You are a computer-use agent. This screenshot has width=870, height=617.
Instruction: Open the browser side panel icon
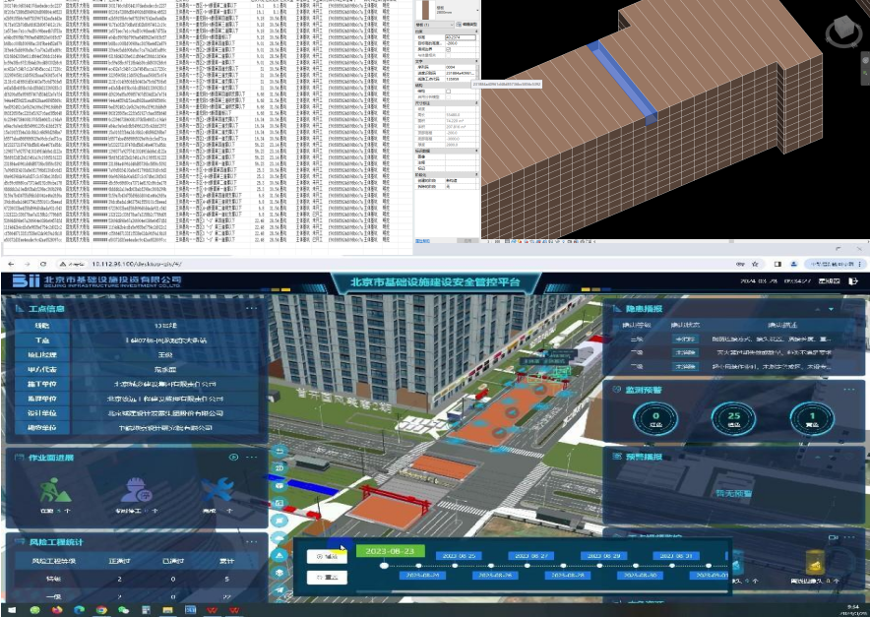click(x=777, y=264)
